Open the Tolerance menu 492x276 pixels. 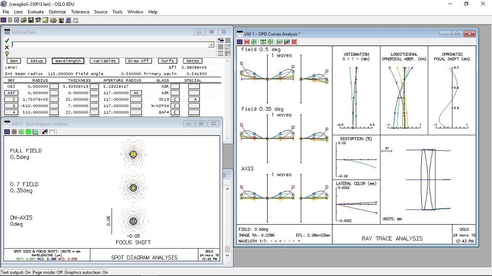coord(80,12)
